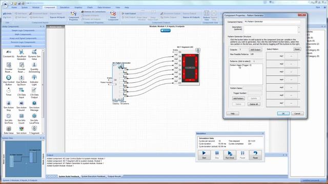328x184 pixels.
Task: Click Component Properties in the ribbon
Action: click(73, 16)
